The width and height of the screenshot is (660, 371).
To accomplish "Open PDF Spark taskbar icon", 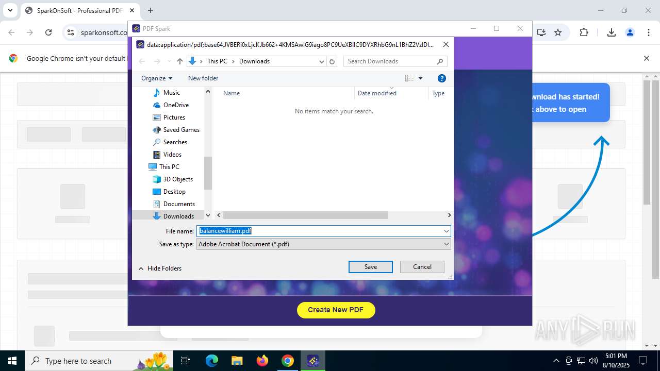I will tap(312, 361).
